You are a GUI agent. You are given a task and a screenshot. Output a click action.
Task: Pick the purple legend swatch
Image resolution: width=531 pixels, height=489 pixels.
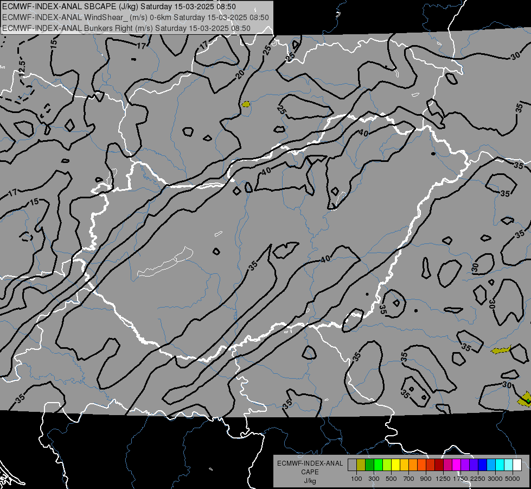pyautogui.click(x=465, y=465)
